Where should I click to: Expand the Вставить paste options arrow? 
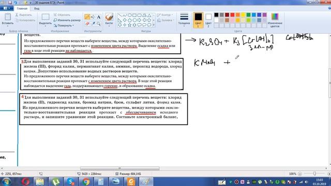point(8,26)
